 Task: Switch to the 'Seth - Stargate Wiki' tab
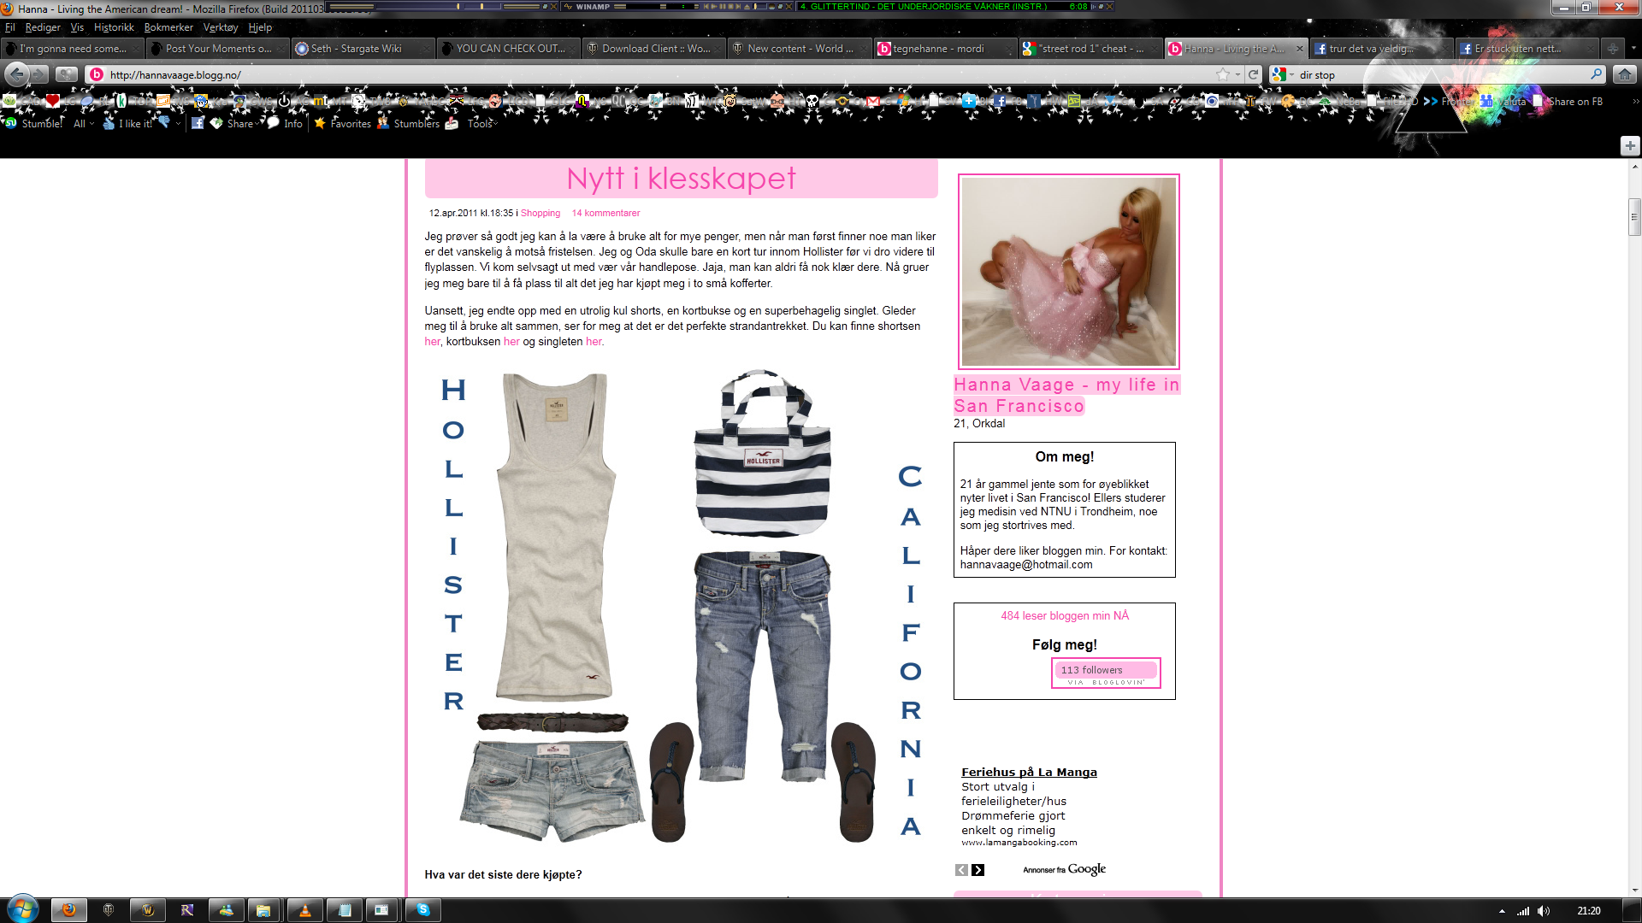[362, 49]
